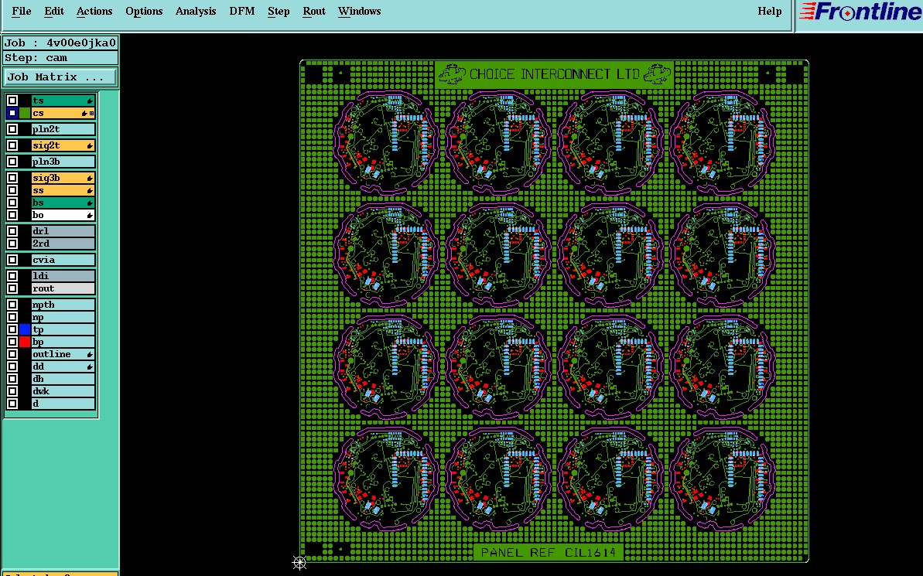This screenshot has width=923, height=576.
Task: Toggle the ss layer display checkbox
Action: pyautogui.click(x=12, y=190)
